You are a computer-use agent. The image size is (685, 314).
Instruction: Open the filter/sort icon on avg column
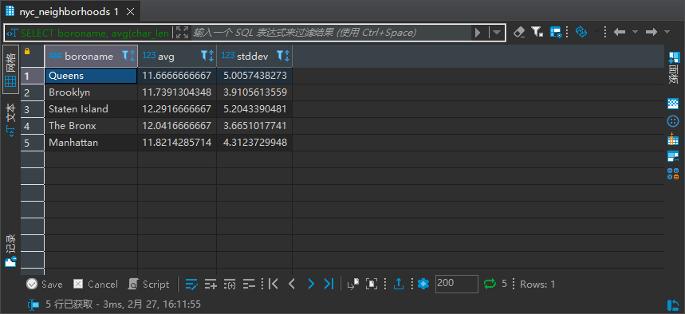(x=207, y=56)
